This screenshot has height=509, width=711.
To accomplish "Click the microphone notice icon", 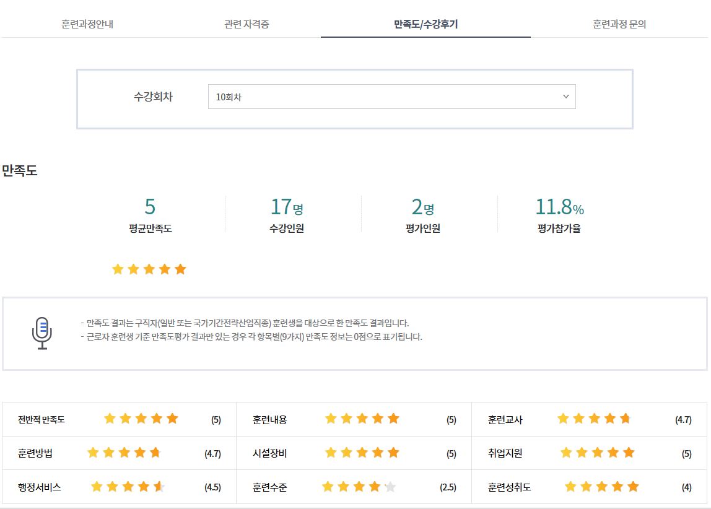I will pos(41,333).
